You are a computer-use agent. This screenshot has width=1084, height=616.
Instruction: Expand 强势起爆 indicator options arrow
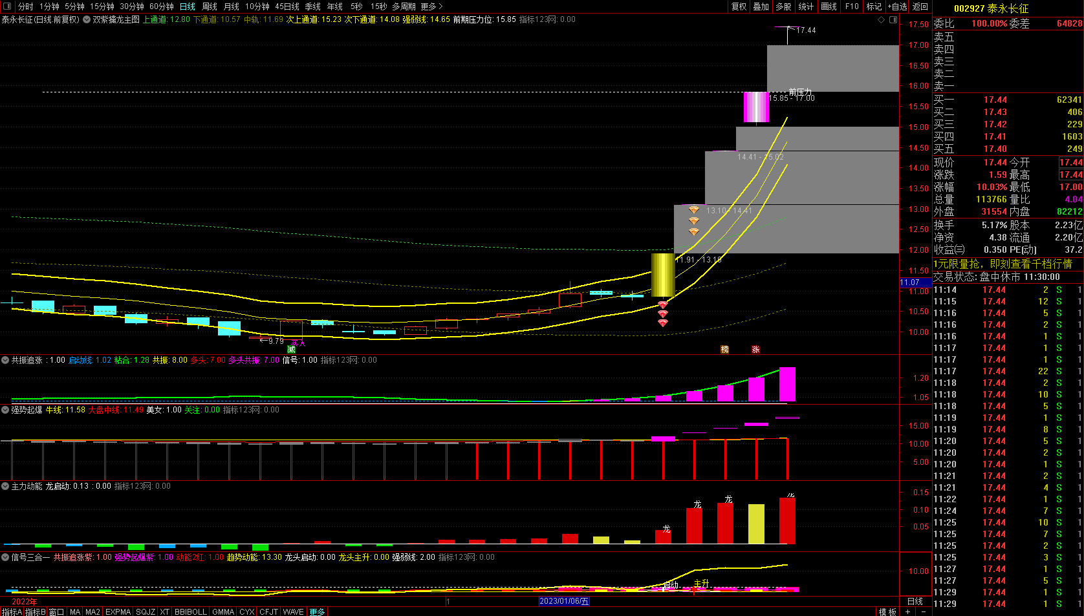5,410
